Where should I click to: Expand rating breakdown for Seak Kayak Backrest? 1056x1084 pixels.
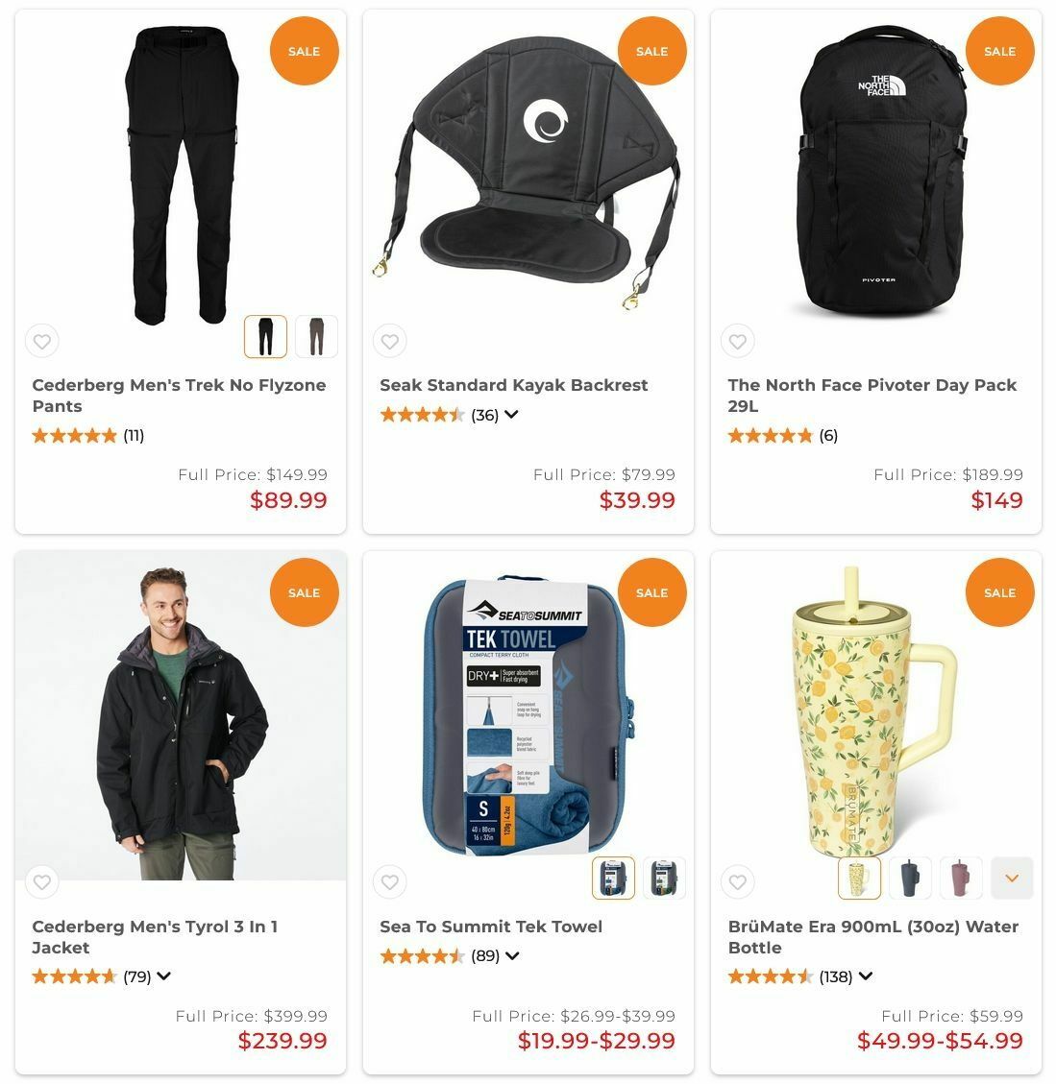tap(511, 414)
